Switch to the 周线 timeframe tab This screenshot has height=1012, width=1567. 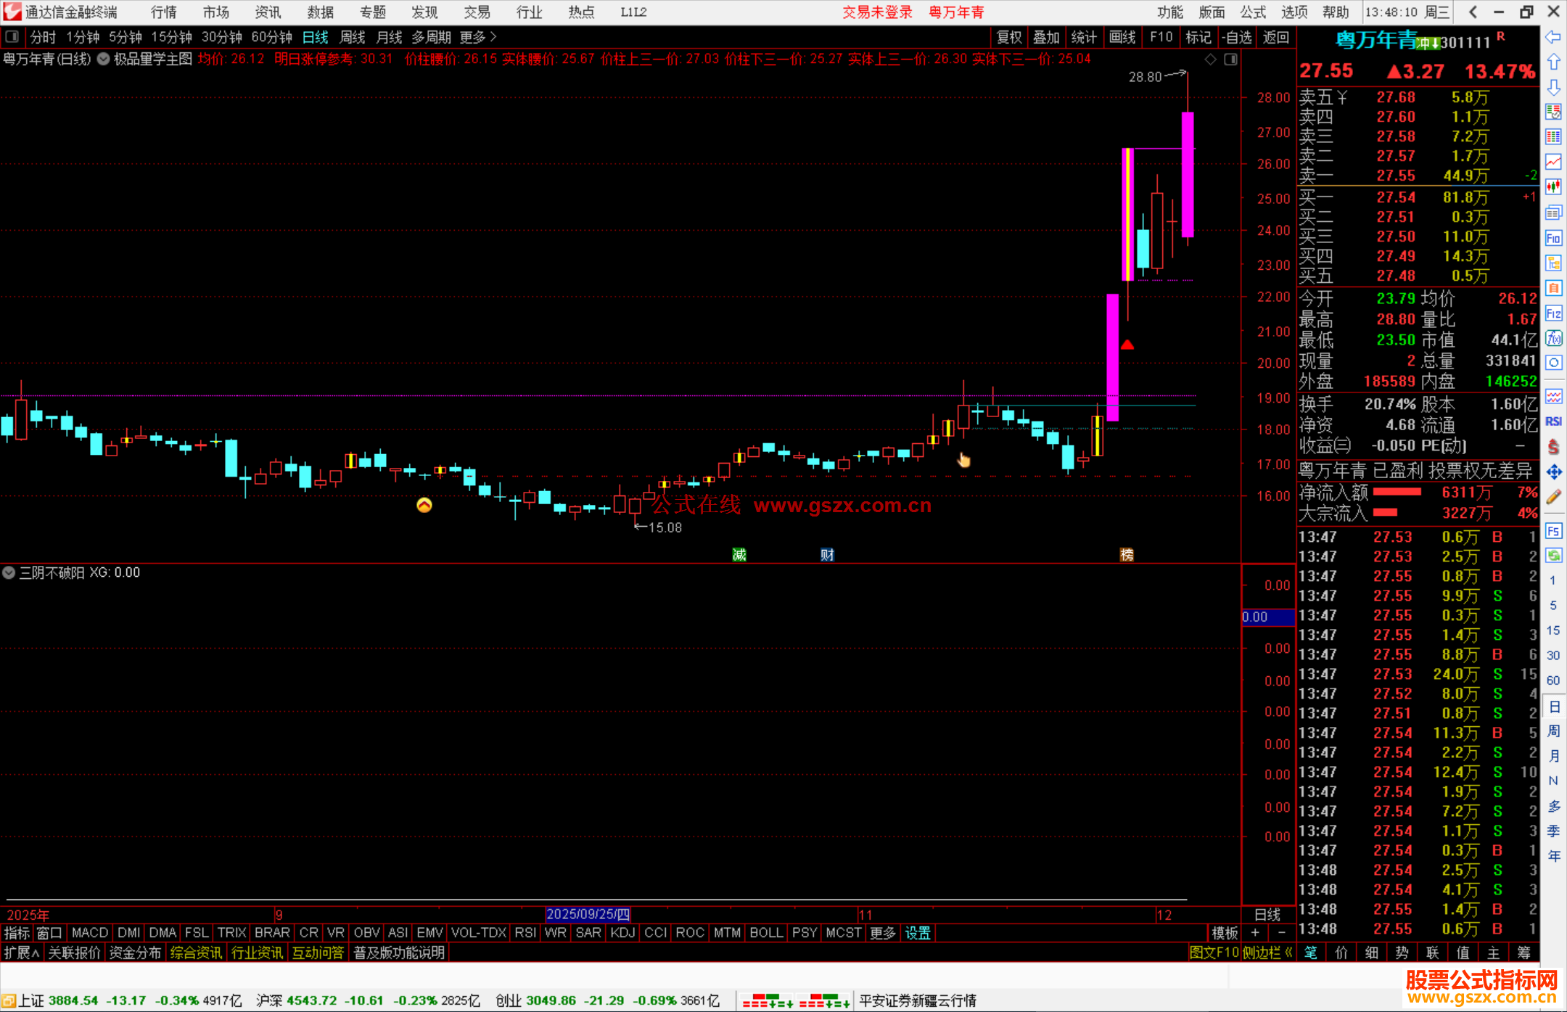click(353, 36)
